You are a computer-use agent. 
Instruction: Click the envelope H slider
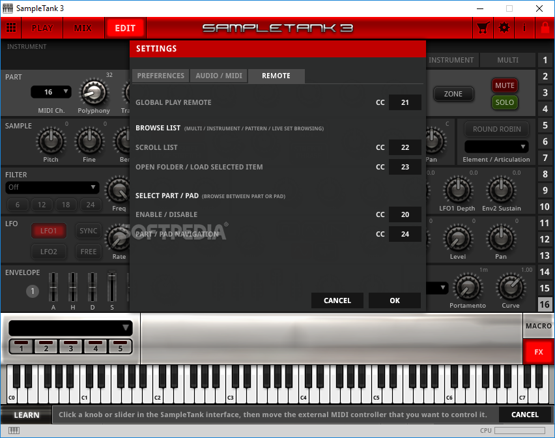[x=73, y=287]
